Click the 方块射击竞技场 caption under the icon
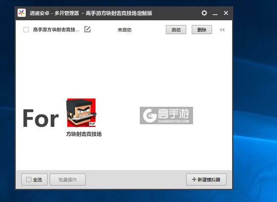 coord(84,134)
